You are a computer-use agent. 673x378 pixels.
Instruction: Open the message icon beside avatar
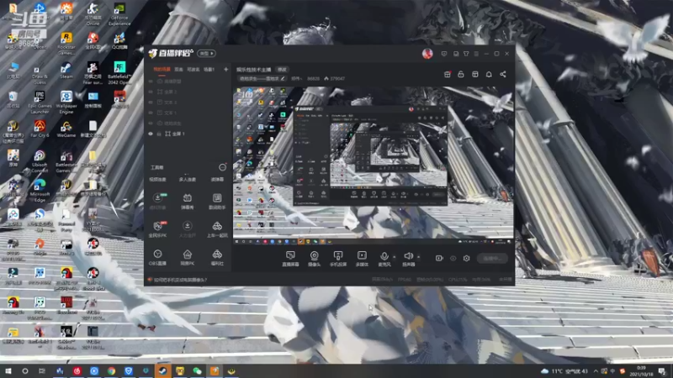(x=444, y=54)
